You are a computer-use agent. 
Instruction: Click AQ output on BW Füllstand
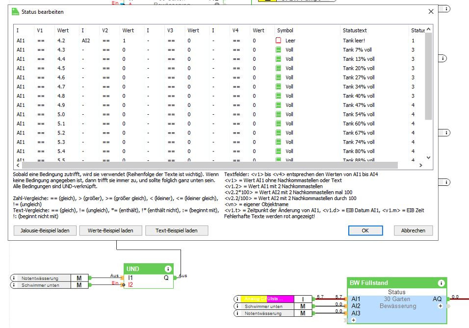click(437, 299)
